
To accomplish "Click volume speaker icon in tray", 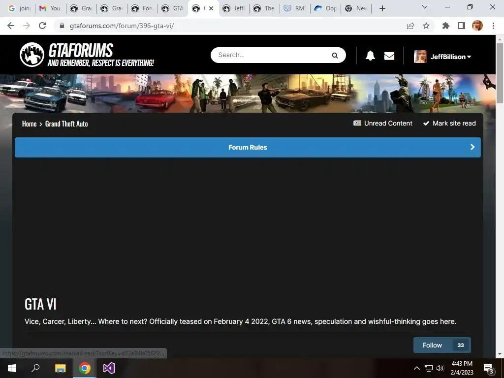I will point(440,368).
